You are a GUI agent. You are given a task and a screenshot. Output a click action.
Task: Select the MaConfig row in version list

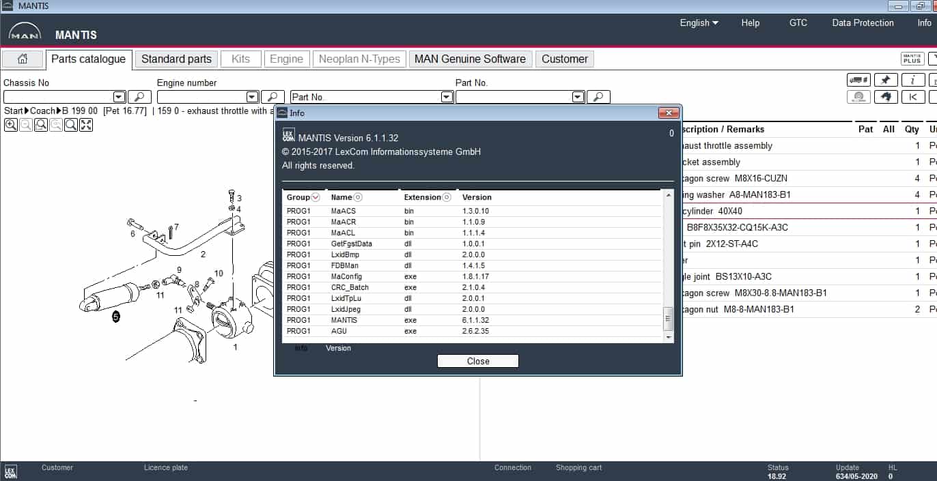pos(473,276)
